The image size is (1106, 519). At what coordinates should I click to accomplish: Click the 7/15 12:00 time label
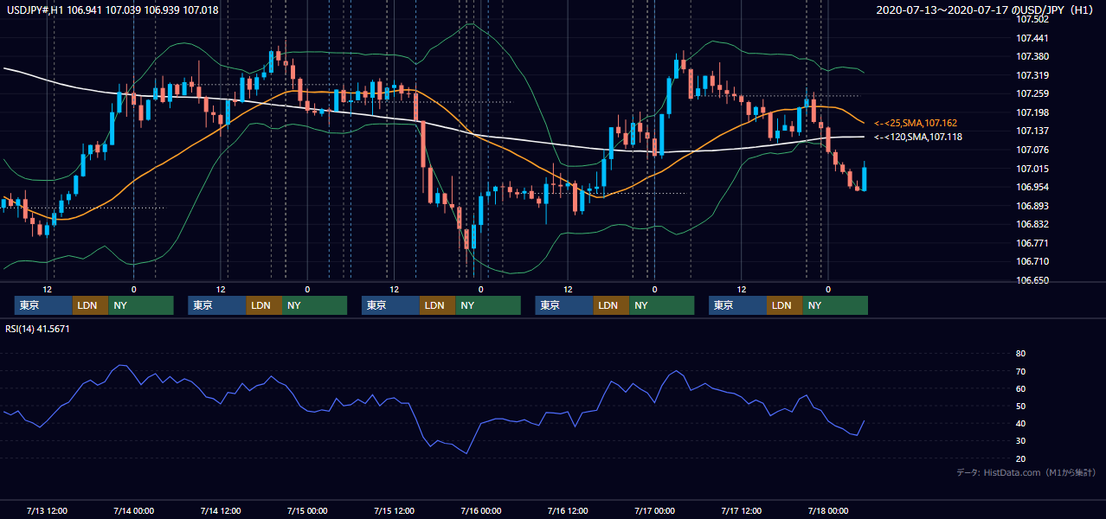coord(394,510)
